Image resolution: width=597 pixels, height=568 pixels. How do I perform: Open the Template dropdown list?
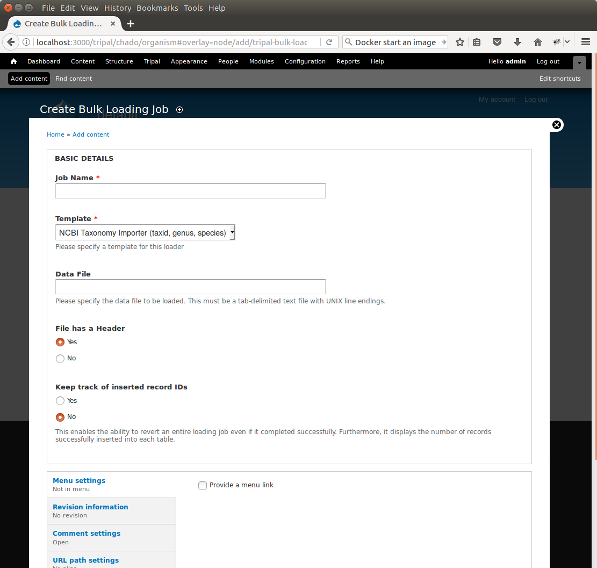(x=145, y=232)
